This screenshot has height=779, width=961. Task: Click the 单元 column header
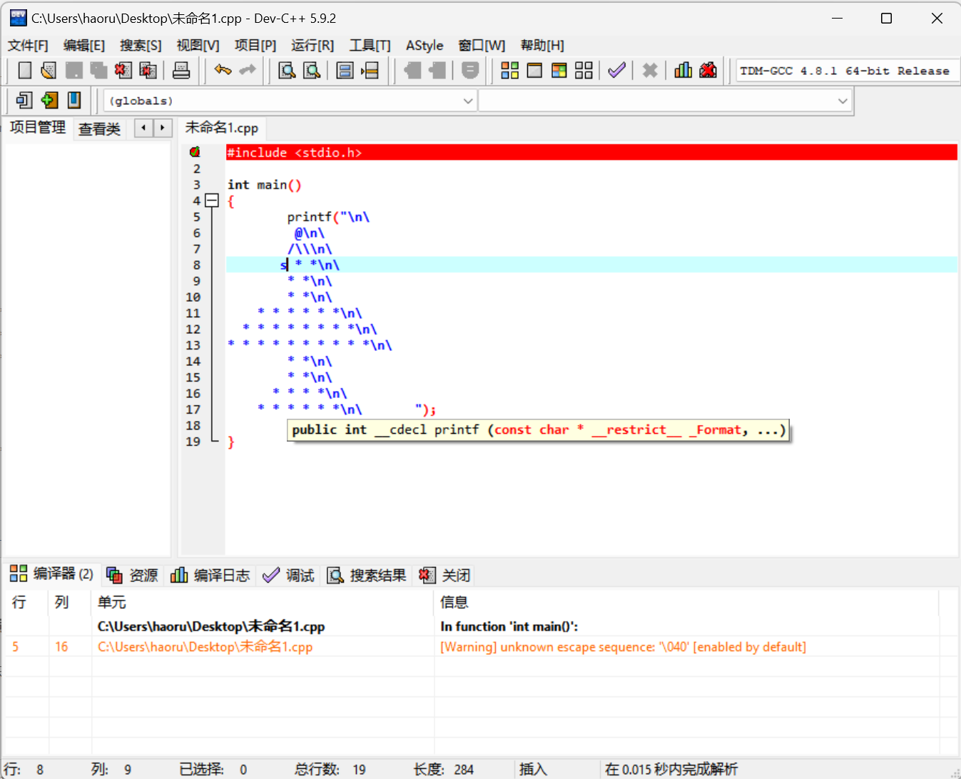pyautogui.click(x=263, y=602)
